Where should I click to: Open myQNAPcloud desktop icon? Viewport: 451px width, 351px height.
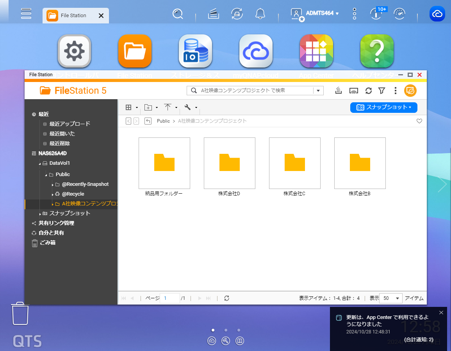tap(256, 51)
